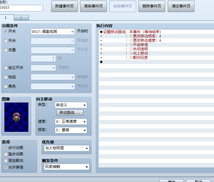This screenshot has width=214, height=182.
Task: Enable the 物品 condition checkbox
Action: coord(5,77)
